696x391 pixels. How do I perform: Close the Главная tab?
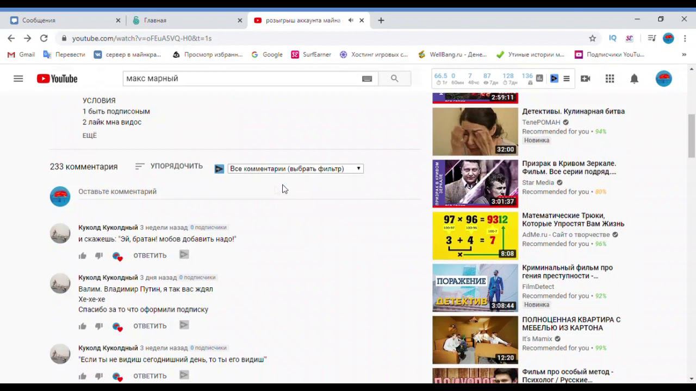coord(240,20)
